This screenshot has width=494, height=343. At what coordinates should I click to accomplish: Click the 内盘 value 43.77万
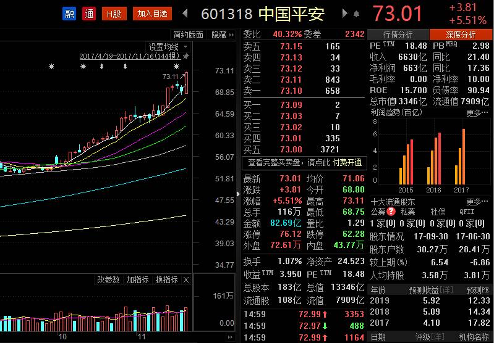[349, 245]
